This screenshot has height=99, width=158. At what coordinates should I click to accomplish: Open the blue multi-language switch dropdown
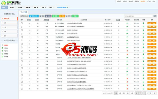coord(62,7)
